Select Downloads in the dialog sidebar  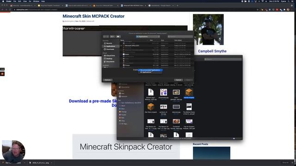110,49
